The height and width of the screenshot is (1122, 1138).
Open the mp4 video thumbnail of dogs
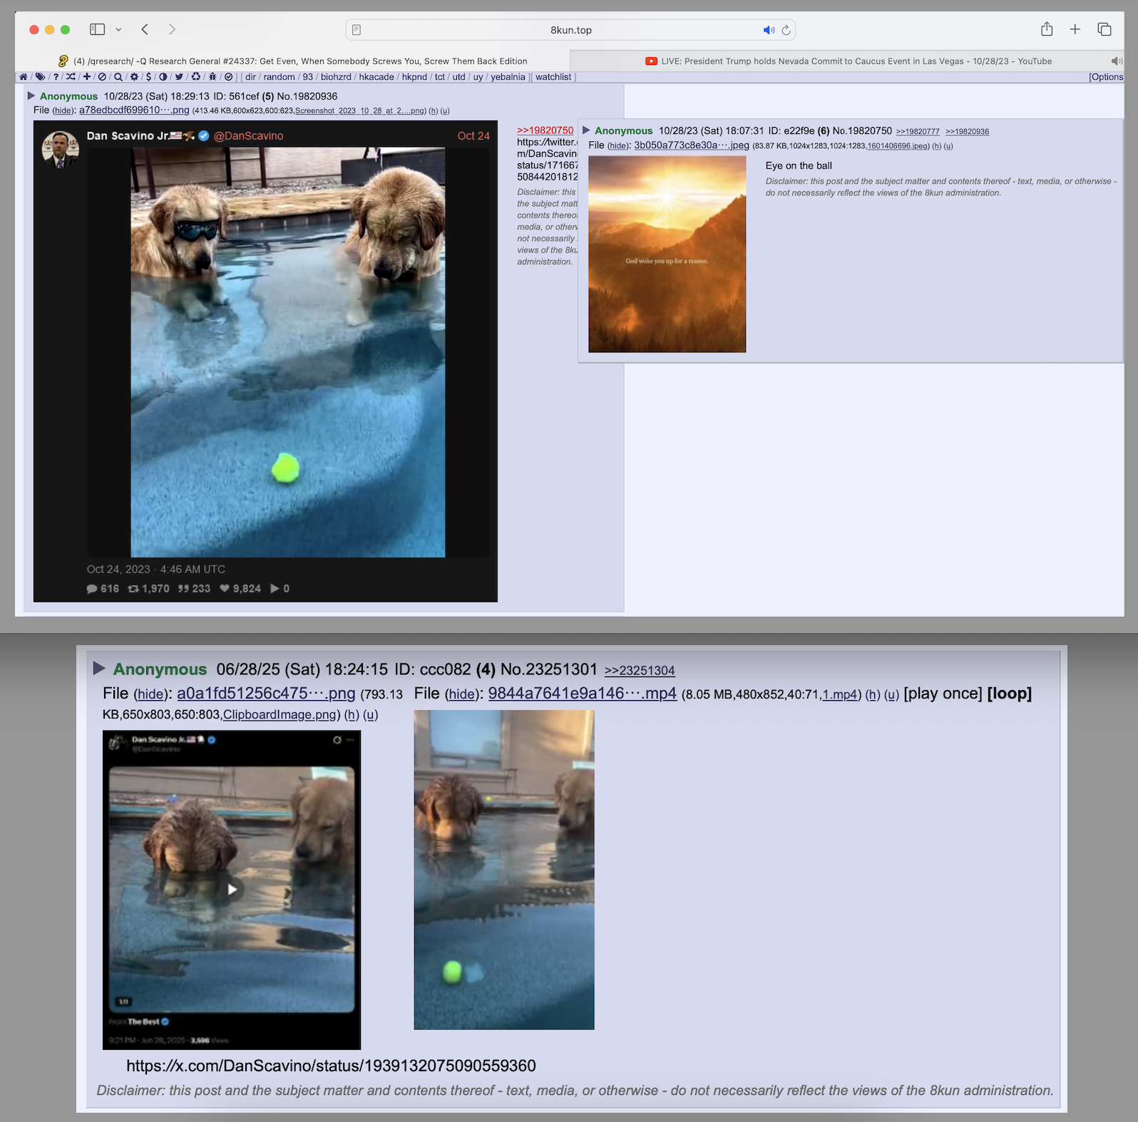504,870
